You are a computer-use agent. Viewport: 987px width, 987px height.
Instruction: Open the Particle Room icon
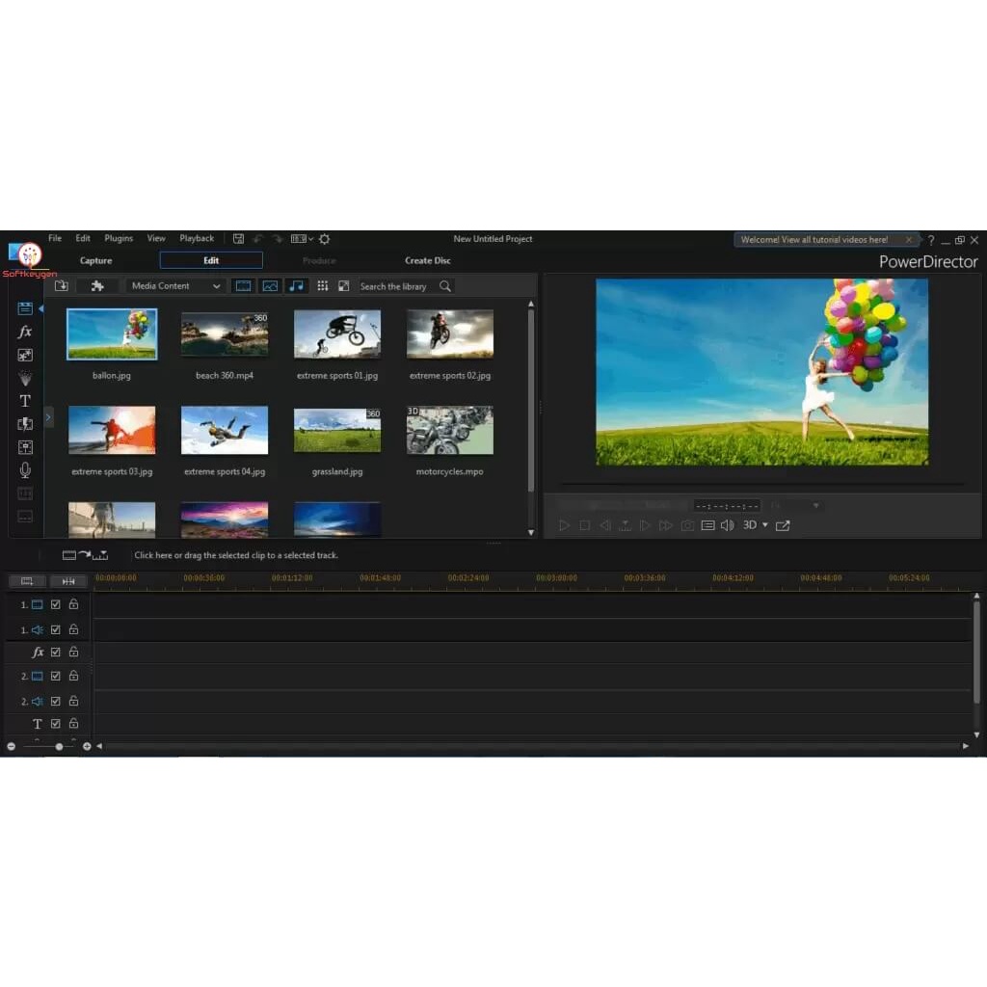[x=25, y=378]
